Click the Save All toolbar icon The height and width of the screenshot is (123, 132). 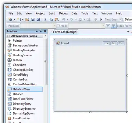38,19
